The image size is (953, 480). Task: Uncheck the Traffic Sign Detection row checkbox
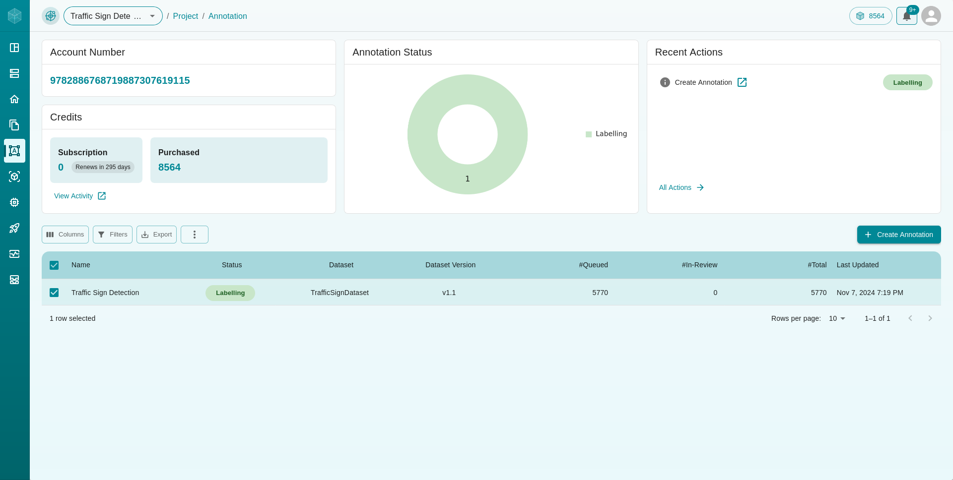coord(54,293)
